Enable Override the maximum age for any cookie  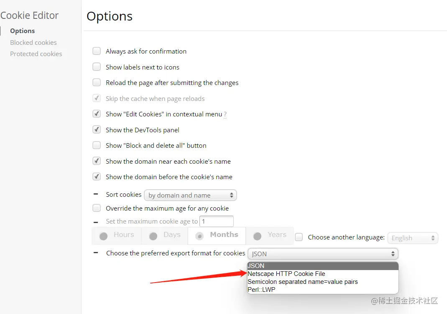(97, 208)
